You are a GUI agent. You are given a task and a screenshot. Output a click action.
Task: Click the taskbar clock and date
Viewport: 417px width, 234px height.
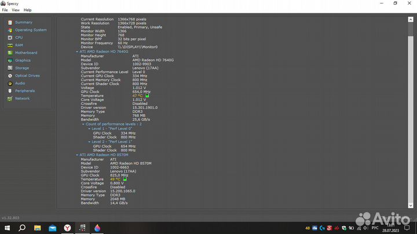click(391, 228)
